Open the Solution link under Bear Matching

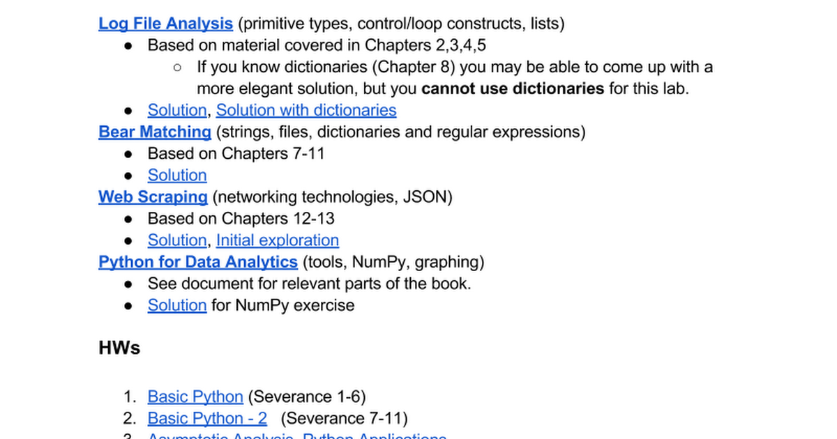[x=177, y=175]
